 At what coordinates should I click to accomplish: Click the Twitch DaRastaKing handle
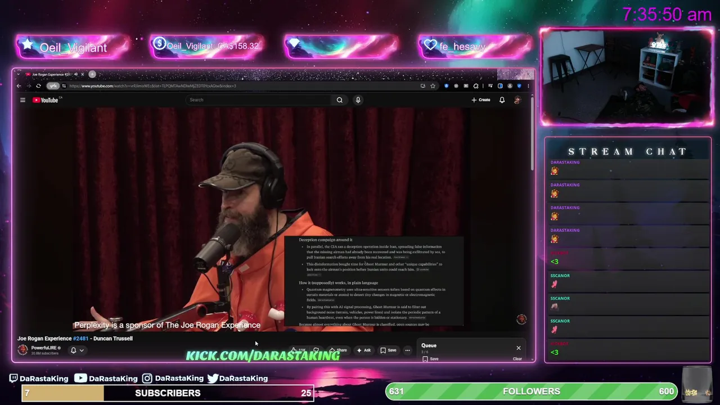coord(39,379)
